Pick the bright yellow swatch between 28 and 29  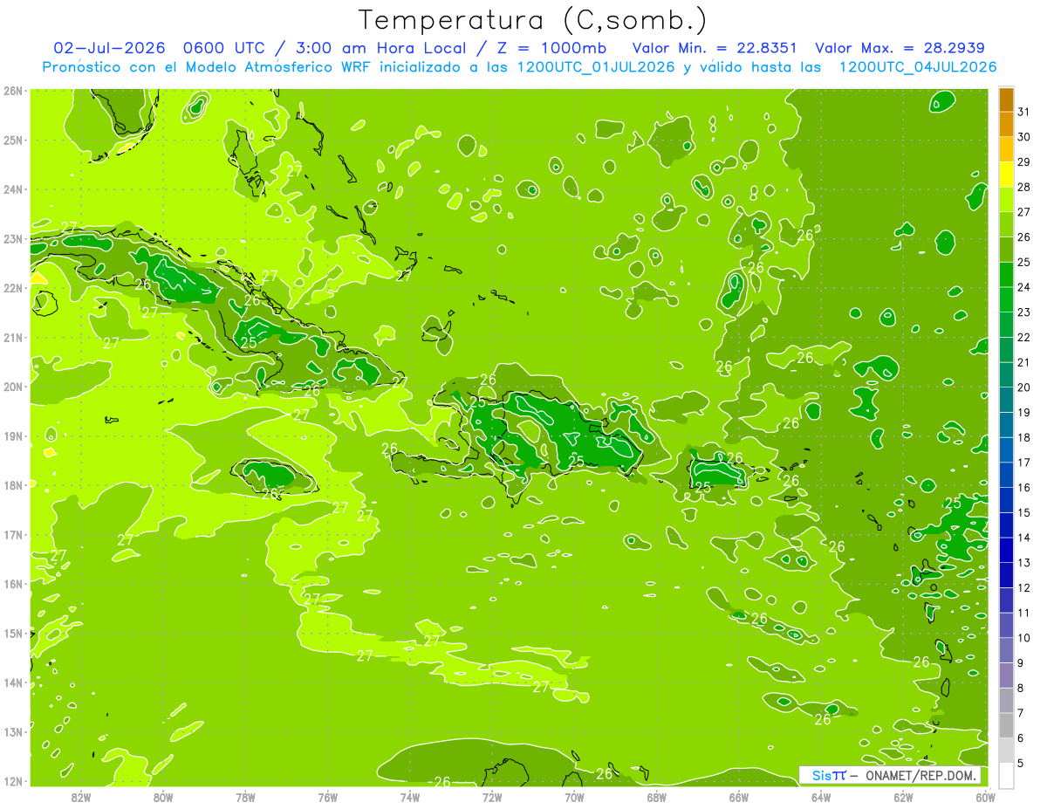1006,175
